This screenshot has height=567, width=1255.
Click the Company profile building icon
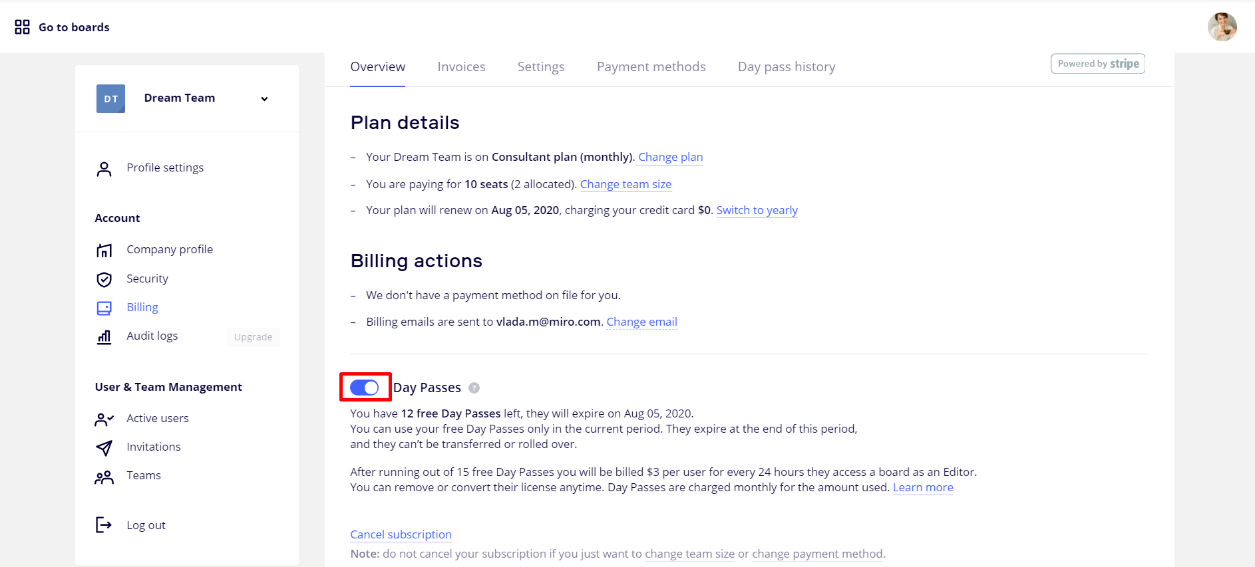(x=104, y=250)
